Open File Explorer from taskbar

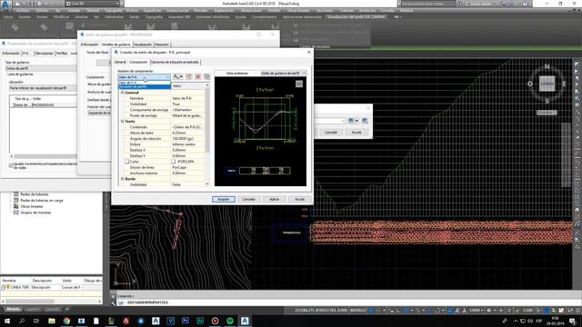pyautogui.click(x=52, y=321)
